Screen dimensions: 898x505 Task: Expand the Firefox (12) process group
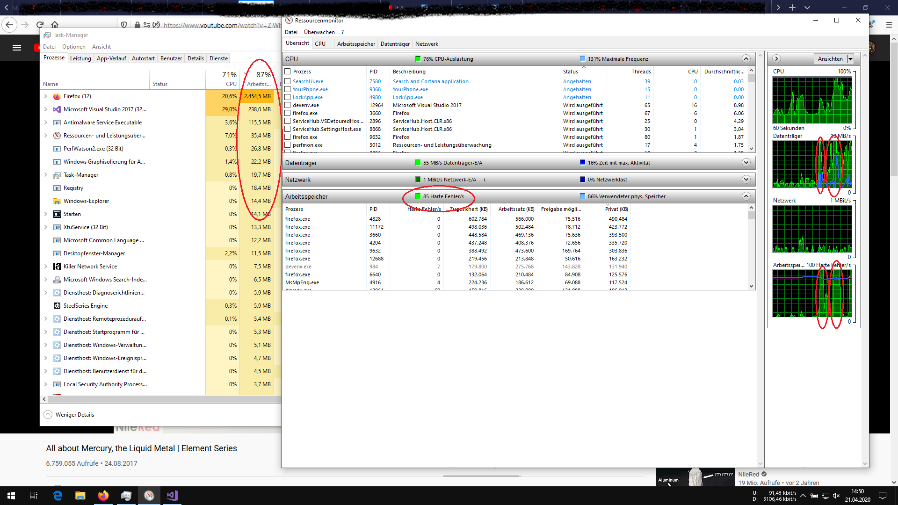[45, 96]
